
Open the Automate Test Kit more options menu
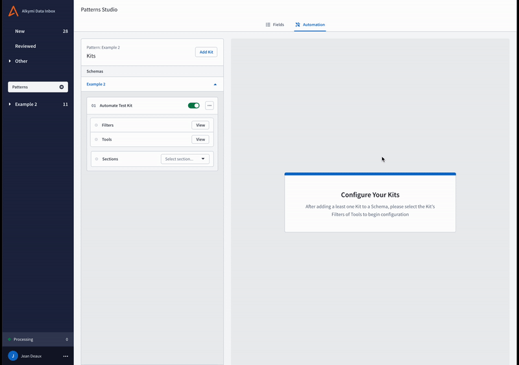[210, 105]
